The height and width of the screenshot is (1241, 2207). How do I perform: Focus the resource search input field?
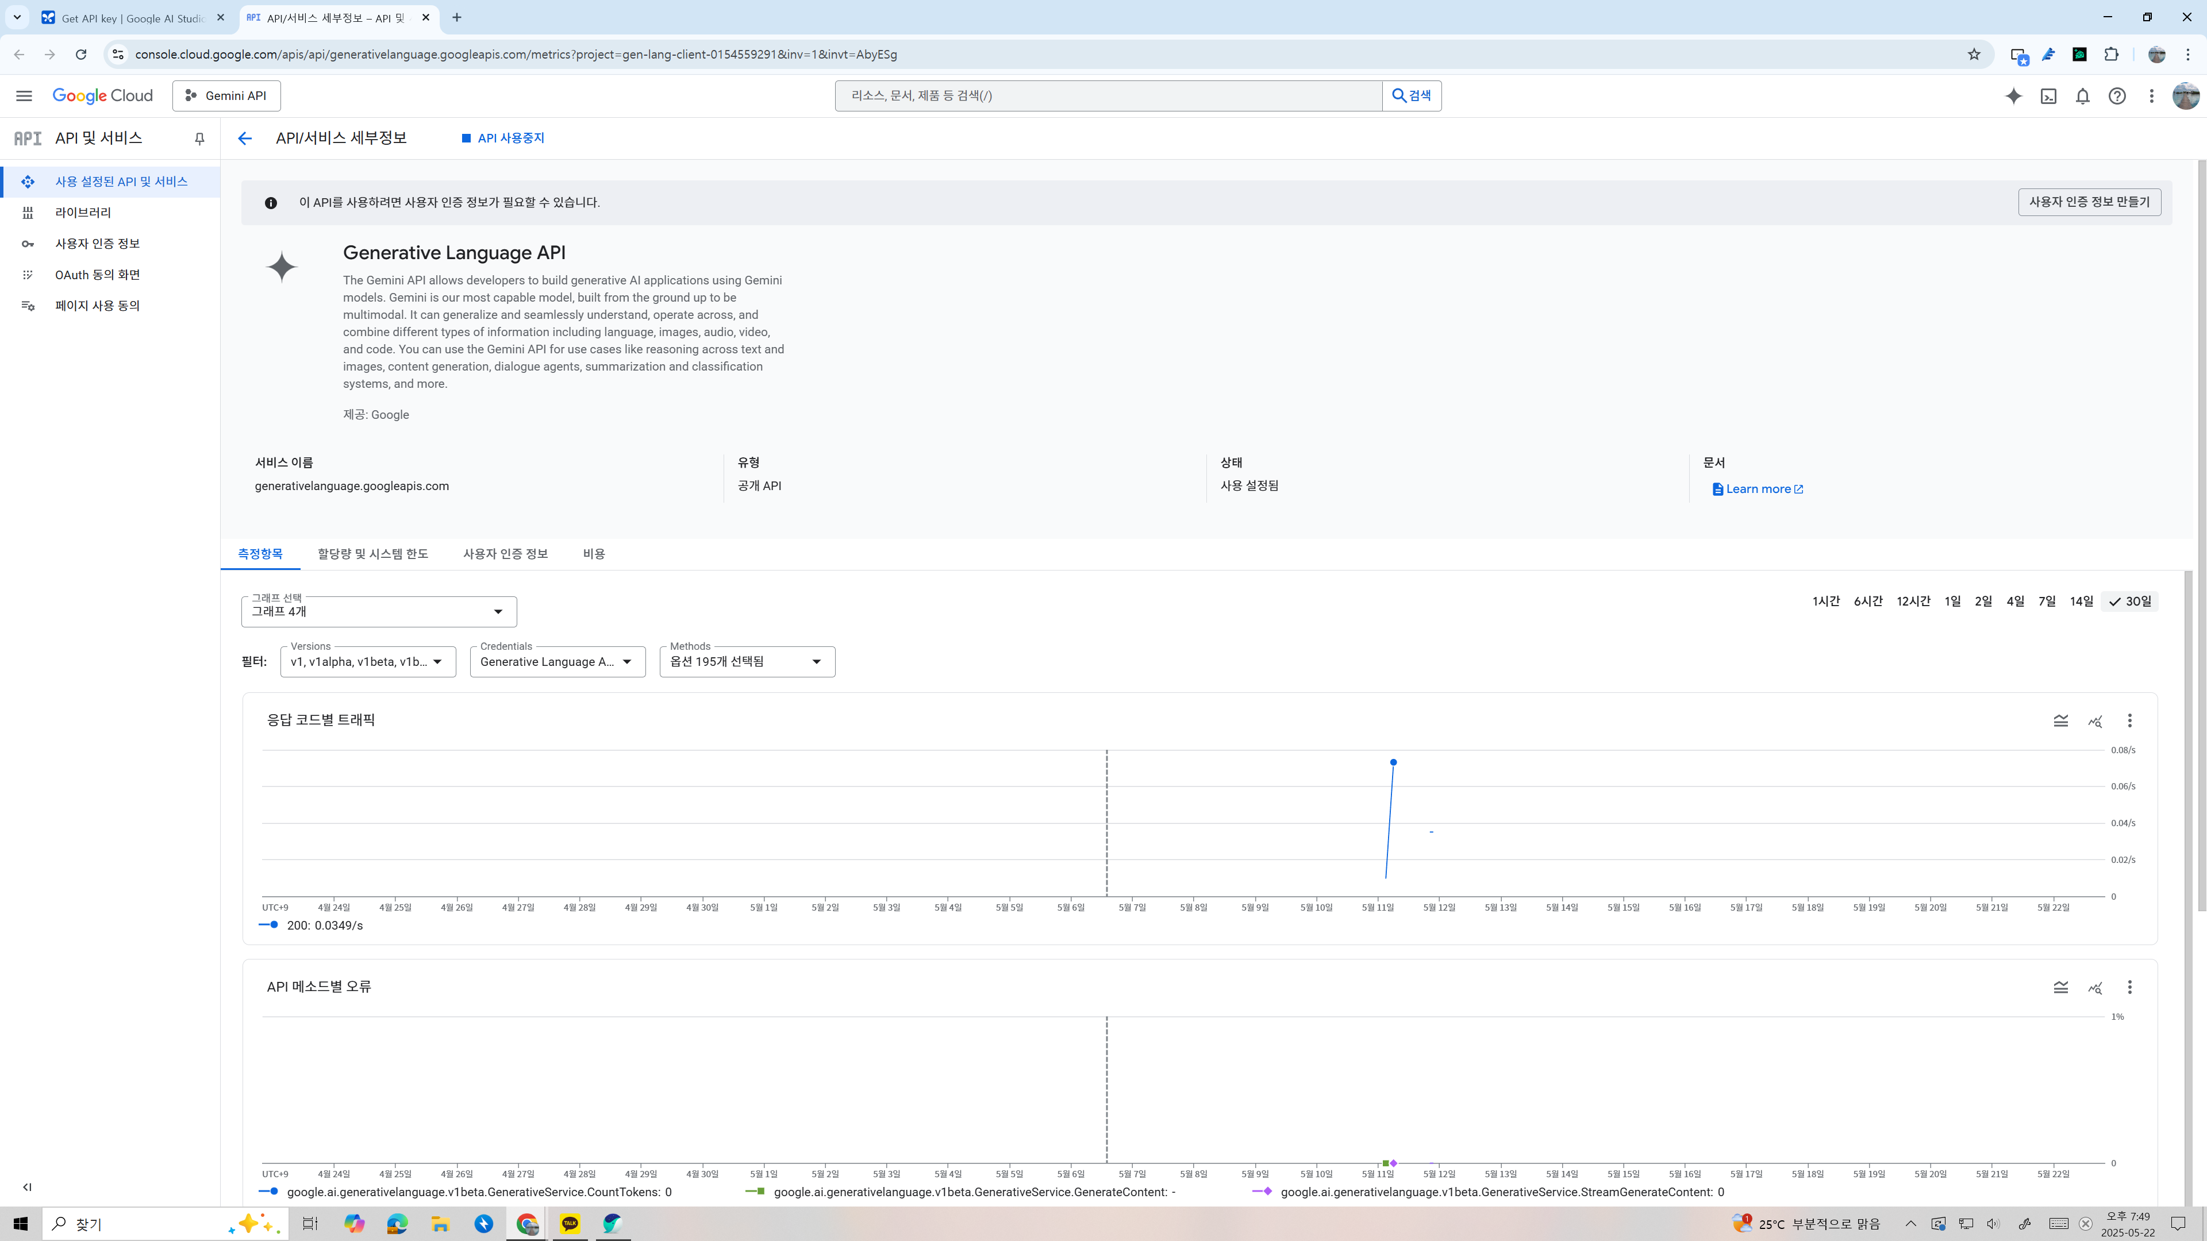pyautogui.click(x=1108, y=96)
